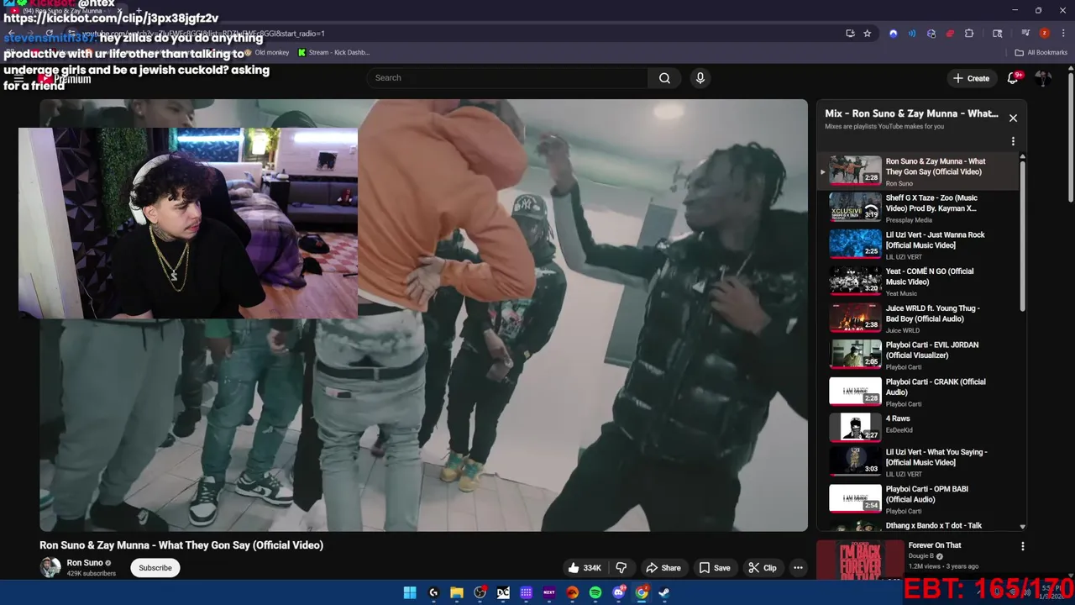This screenshot has width=1075, height=605.
Task: Open the Chrome three-dot menu
Action: (x=1062, y=34)
